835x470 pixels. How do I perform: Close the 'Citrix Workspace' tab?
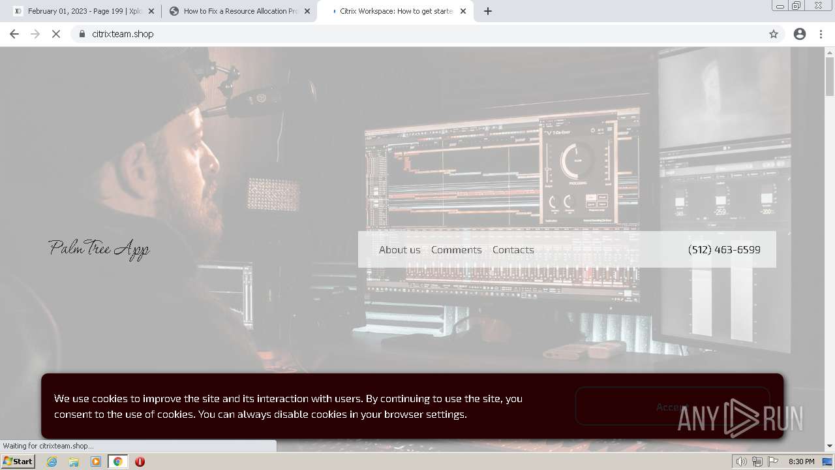click(x=463, y=11)
